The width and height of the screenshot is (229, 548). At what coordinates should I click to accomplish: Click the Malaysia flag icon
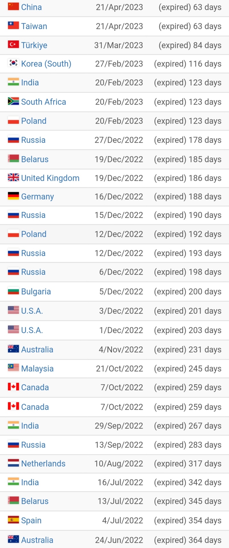click(x=13, y=368)
